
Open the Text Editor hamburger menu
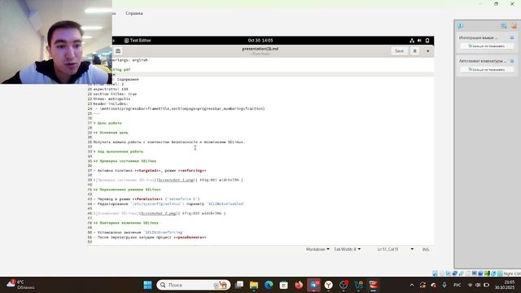pos(414,50)
